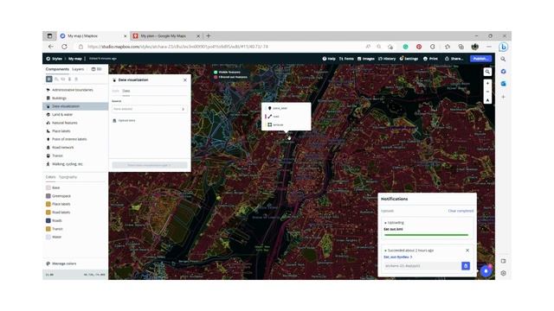554x311 pixels.
Task: Dismiss the Succeeded upload notification
Action: [x=467, y=251]
